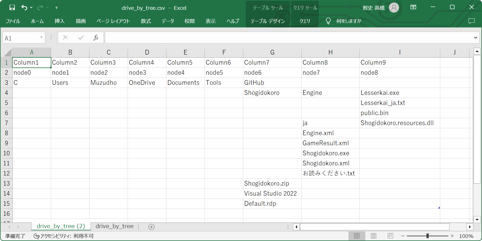
Task: Open the クエリ ribbon tab
Action: (x=305, y=21)
